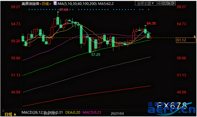Click the small minus mark above 日线 selector

[x=3, y=111]
